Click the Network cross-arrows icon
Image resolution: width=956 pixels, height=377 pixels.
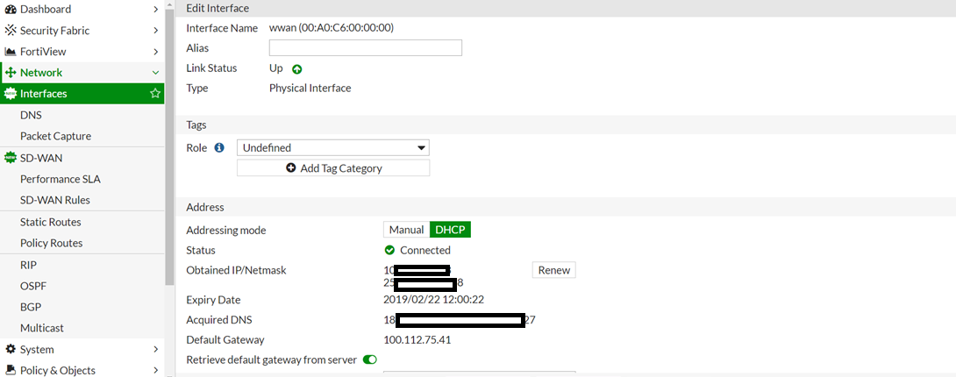click(11, 73)
